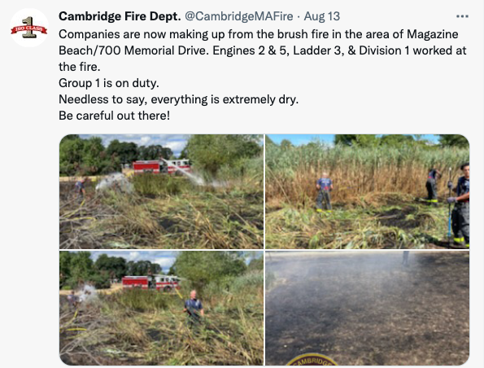Image resolution: width=484 pixels, height=368 pixels.
Task: Click 'Needless to say, everything is extremely dry' text
Action: coord(178,99)
